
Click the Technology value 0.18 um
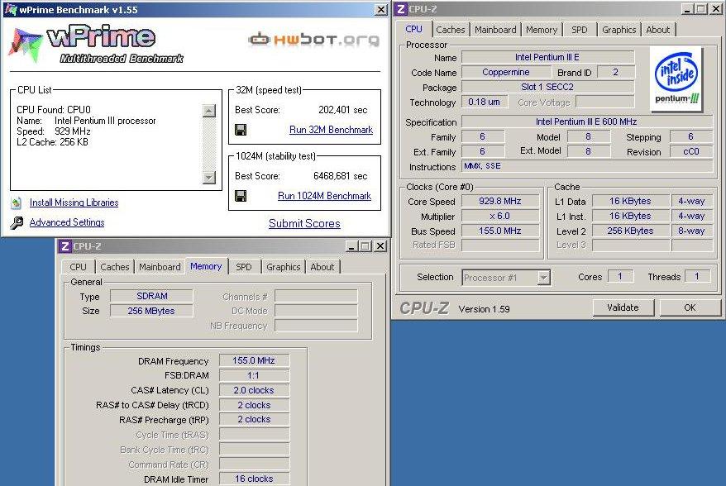point(485,102)
